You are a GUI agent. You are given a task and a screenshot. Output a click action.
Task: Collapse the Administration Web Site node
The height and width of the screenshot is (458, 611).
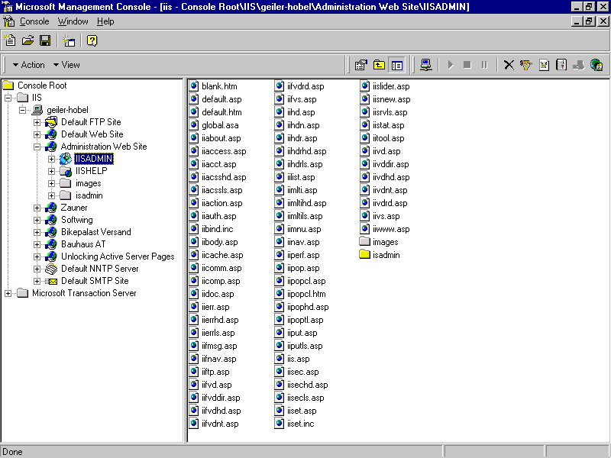[x=37, y=147]
